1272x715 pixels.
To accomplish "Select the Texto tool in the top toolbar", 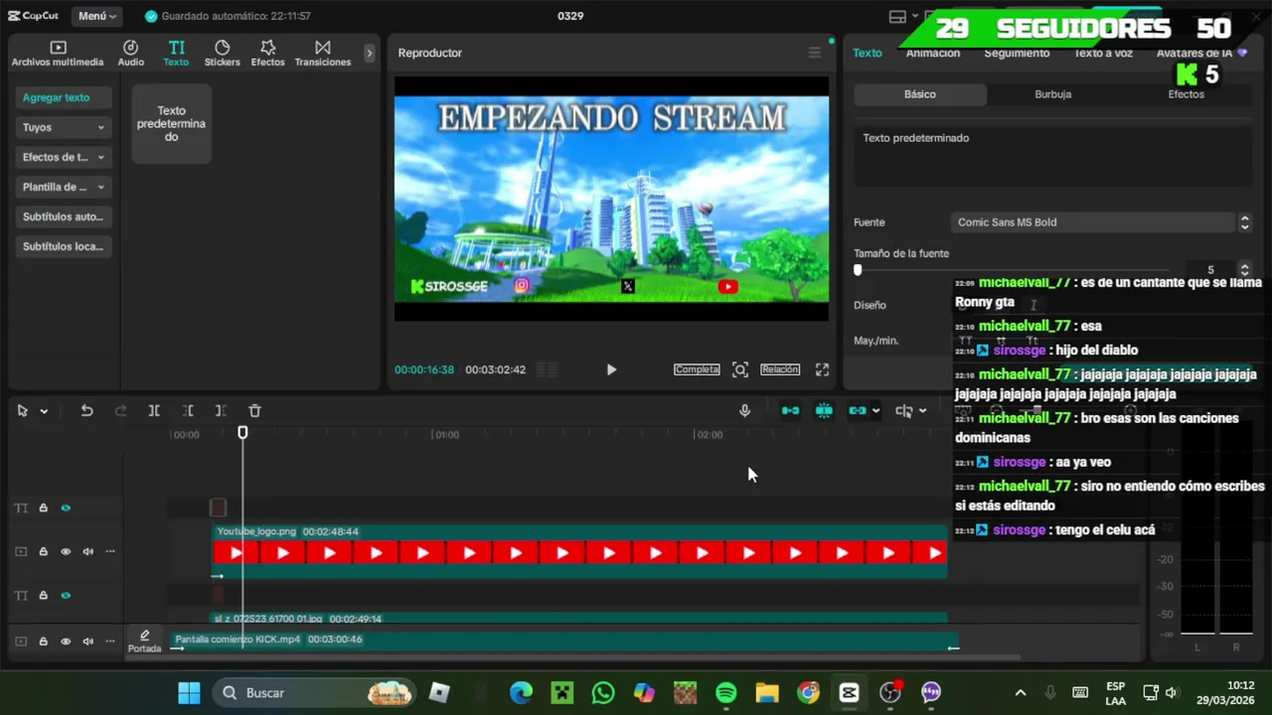I will [x=176, y=54].
